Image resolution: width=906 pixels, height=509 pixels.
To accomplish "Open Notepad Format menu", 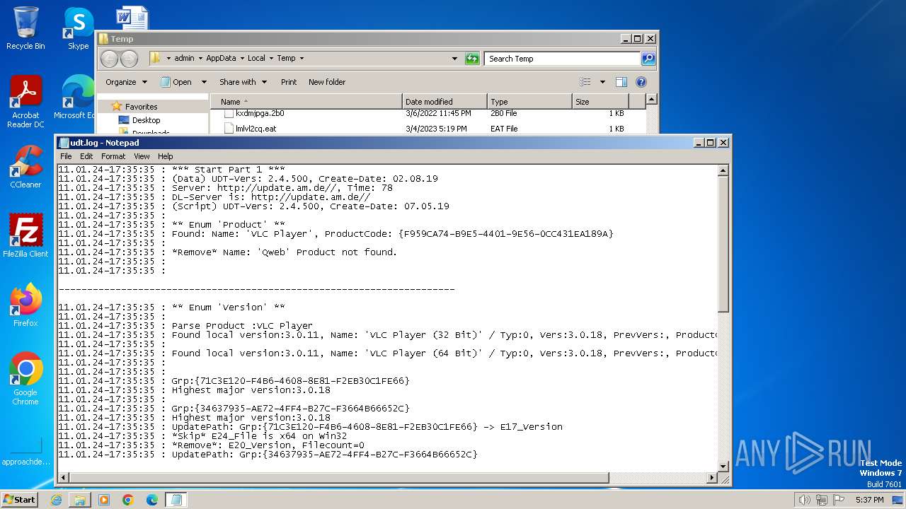I will [x=113, y=156].
